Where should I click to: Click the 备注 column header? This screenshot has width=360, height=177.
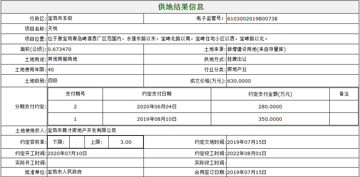[344, 94]
